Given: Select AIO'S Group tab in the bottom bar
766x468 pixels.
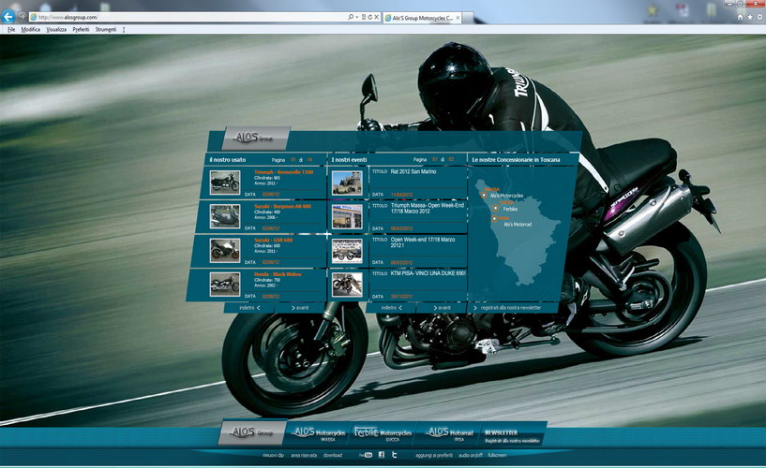Looking at the screenshot, I should click(252, 432).
